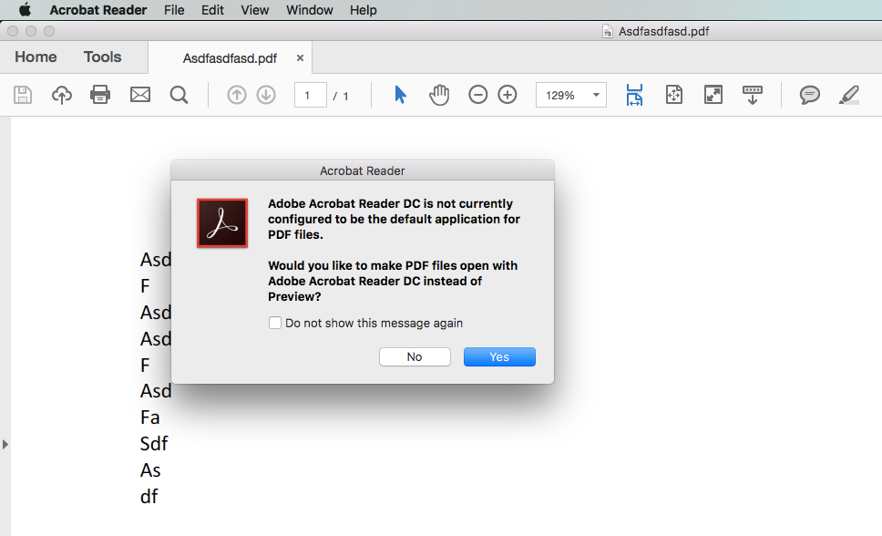Switch to the Tools tab

pyautogui.click(x=102, y=57)
